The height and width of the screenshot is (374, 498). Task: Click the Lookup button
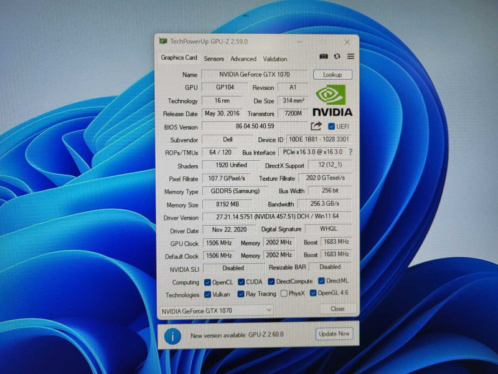(x=332, y=75)
